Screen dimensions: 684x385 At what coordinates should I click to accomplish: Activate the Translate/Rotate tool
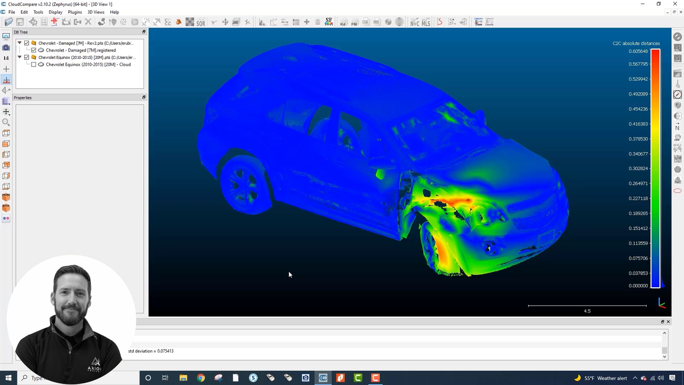point(225,21)
